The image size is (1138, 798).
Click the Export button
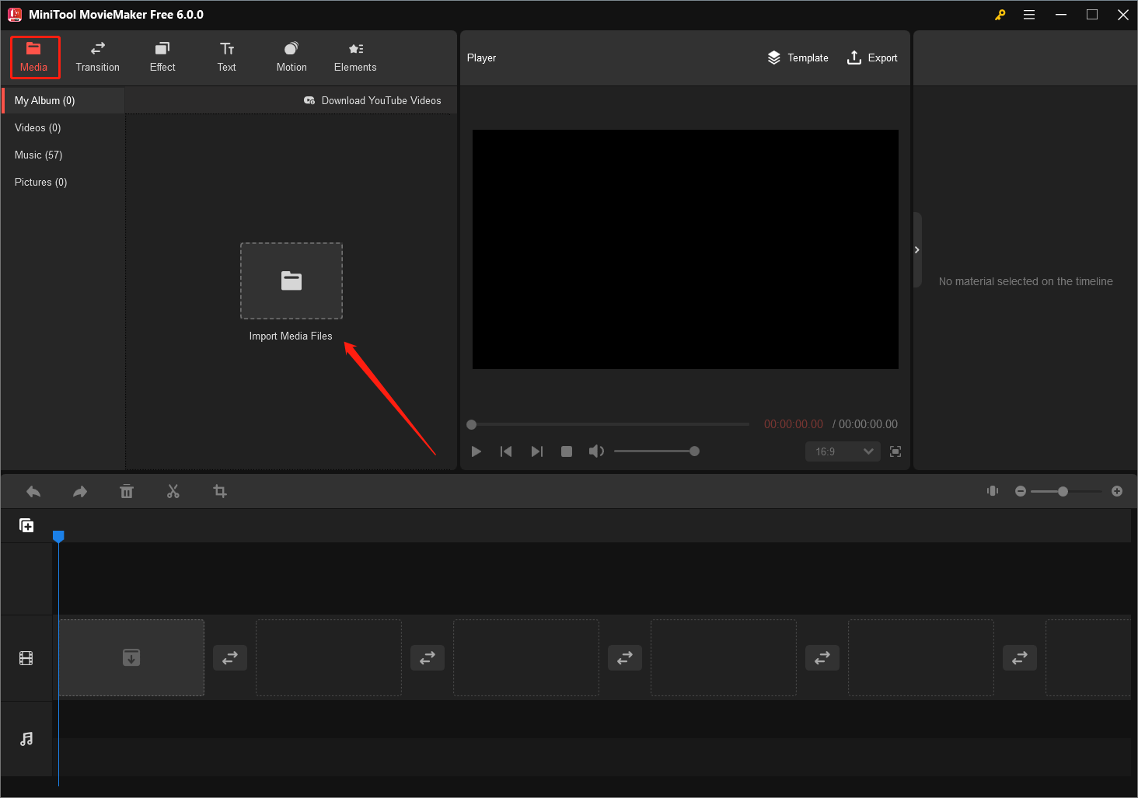click(872, 58)
